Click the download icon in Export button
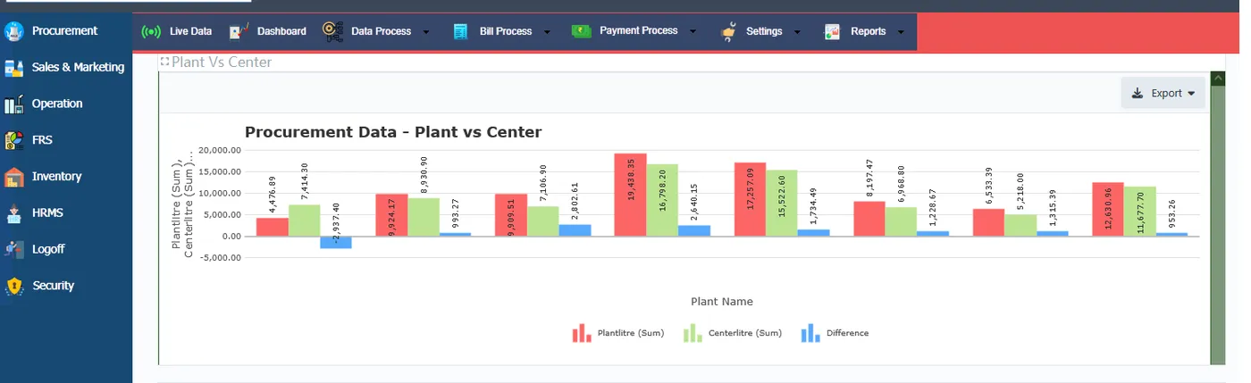 [1138, 93]
